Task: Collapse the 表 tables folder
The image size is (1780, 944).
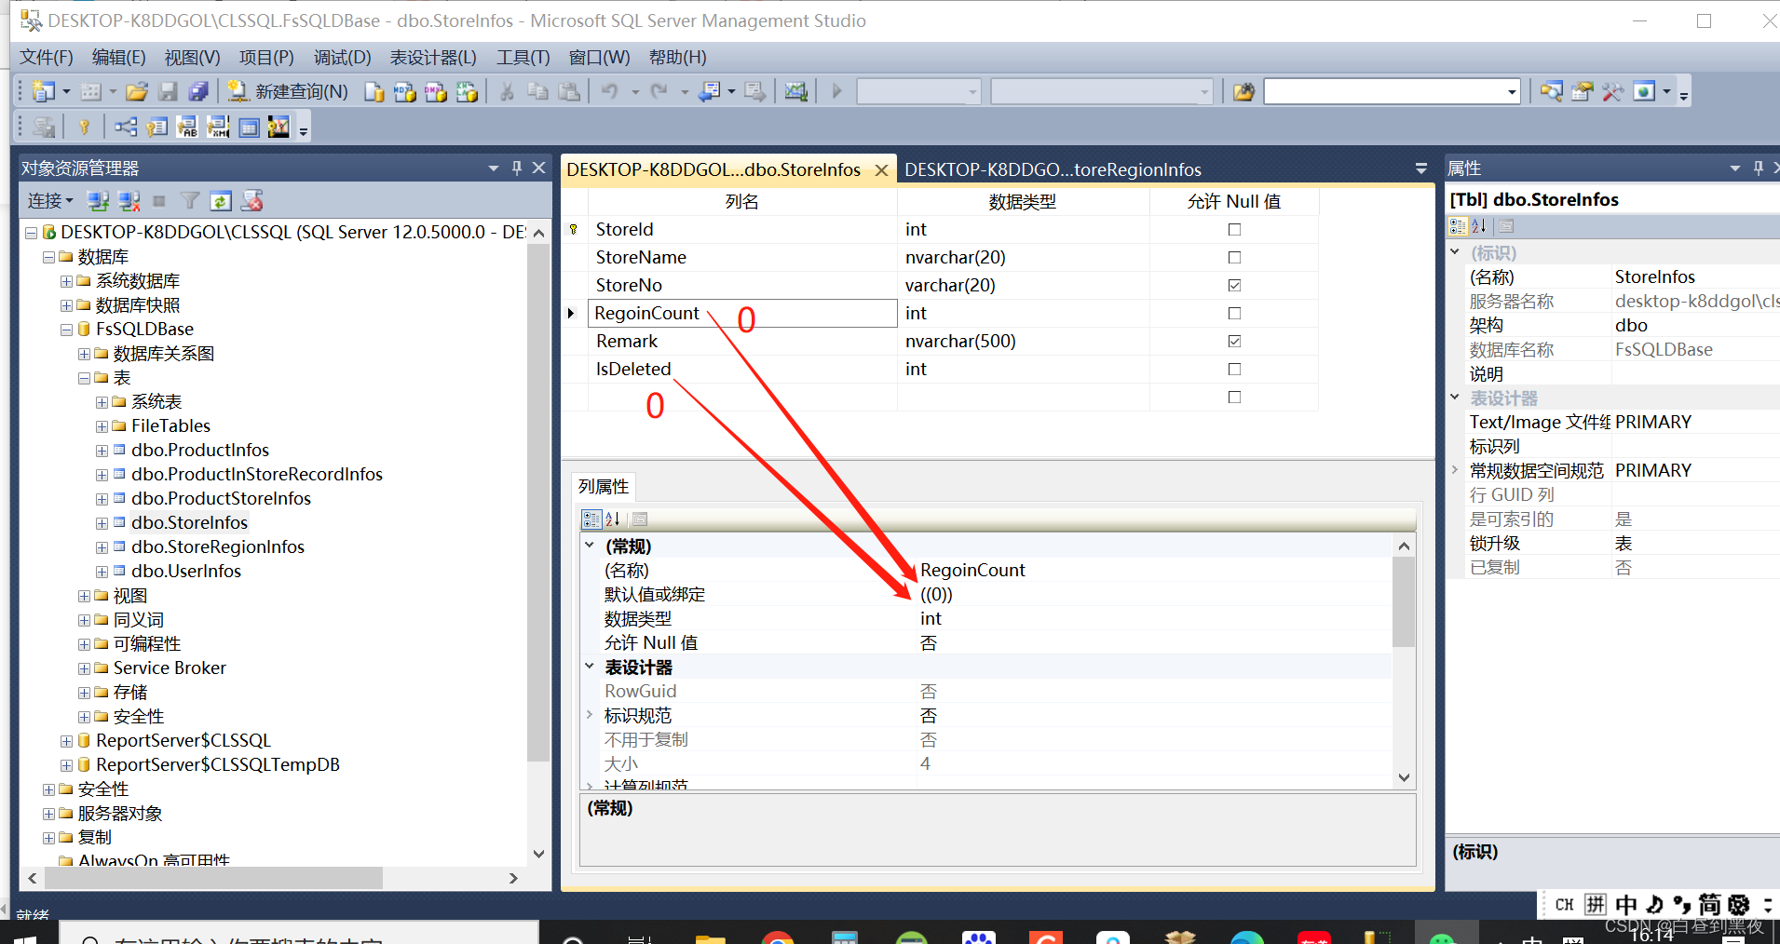Action: (x=84, y=378)
